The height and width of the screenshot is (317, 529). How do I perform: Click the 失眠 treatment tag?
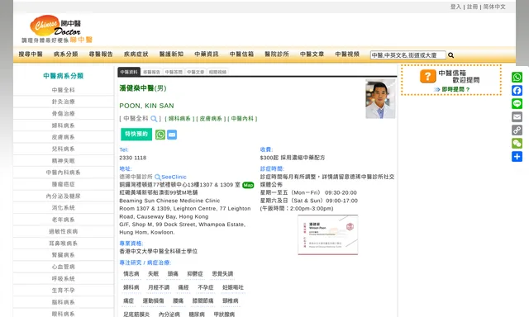[x=153, y=274]
